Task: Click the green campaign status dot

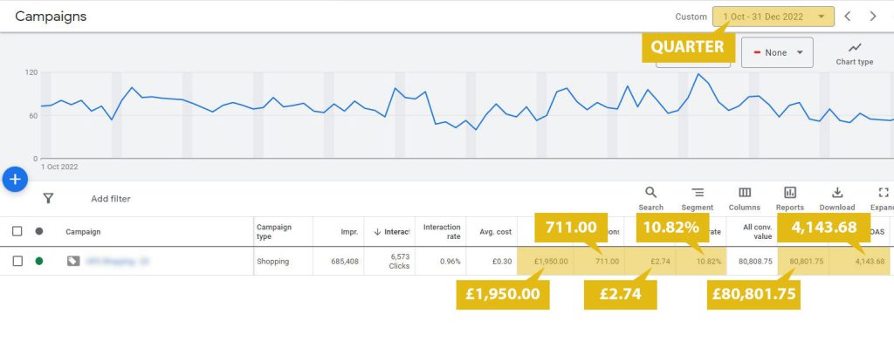Action: pyautogui.click(x=38, y=261)
